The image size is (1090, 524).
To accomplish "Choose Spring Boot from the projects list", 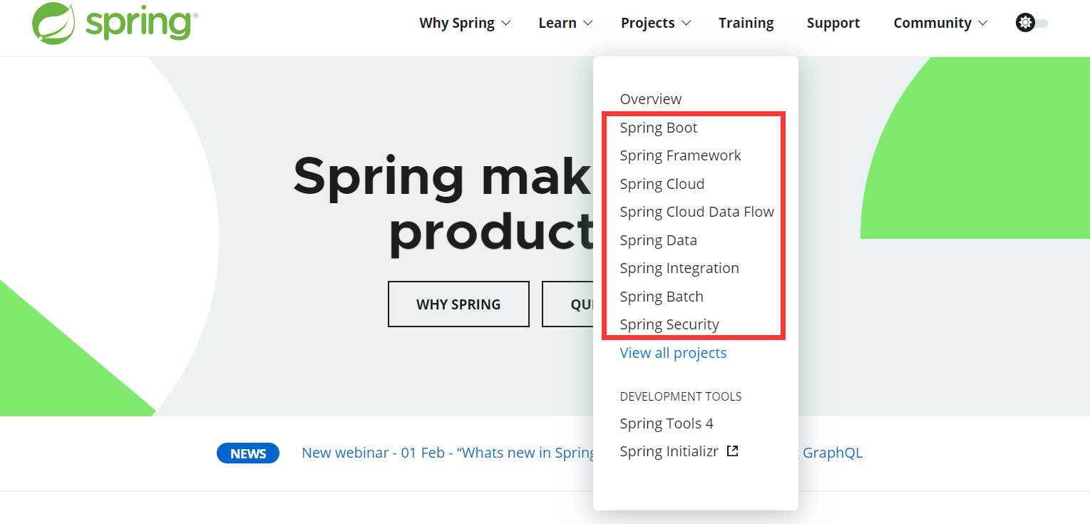I will [x=659, y=128].
